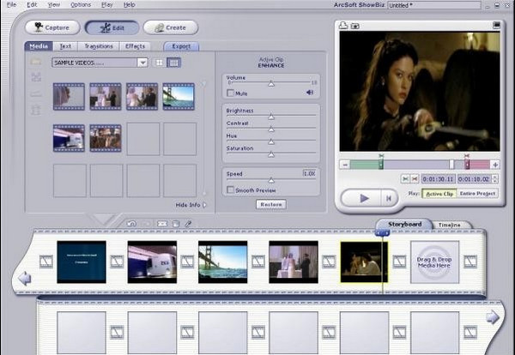Select Active Clip play mode

tap(439, 194)
